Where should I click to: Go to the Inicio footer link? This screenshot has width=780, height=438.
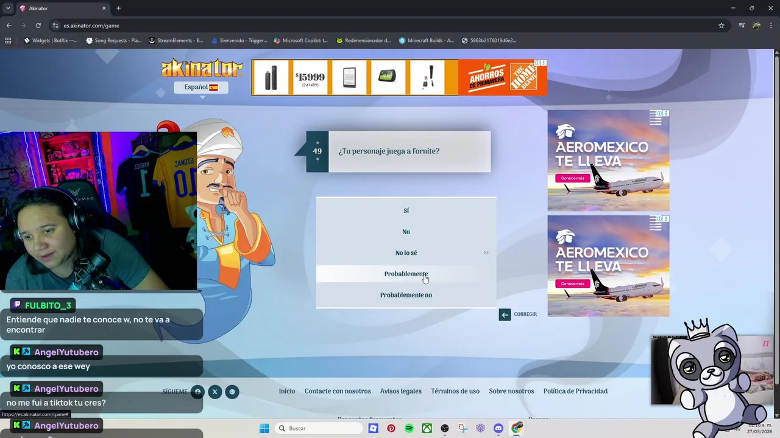pyautogui.click(x=287, y=391)
